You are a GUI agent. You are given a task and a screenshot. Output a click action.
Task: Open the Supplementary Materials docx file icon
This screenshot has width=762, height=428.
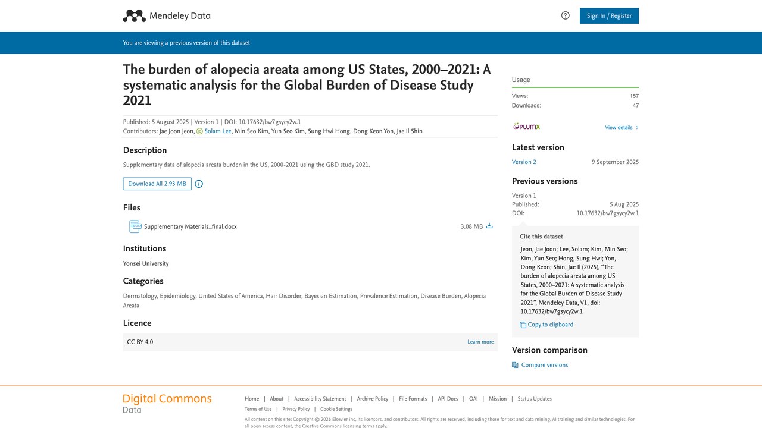[x=136, y=226]
